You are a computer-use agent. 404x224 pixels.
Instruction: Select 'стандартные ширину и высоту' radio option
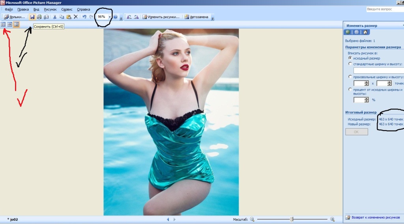coord(350,63)
